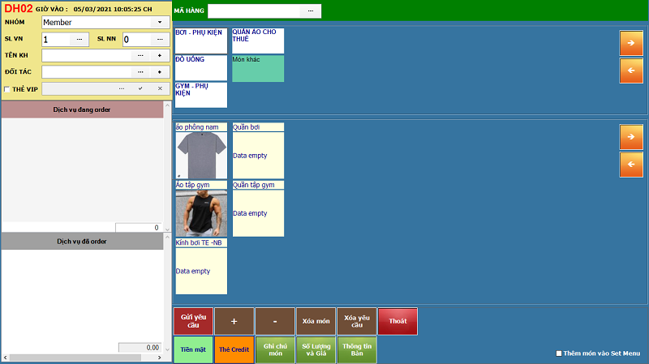Decrease quantity with the - button
Screen dimensions: 649x364
[x=275, y=321]
